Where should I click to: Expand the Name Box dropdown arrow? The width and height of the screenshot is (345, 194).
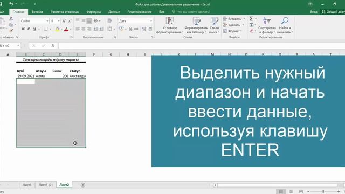tap(18, 45)
